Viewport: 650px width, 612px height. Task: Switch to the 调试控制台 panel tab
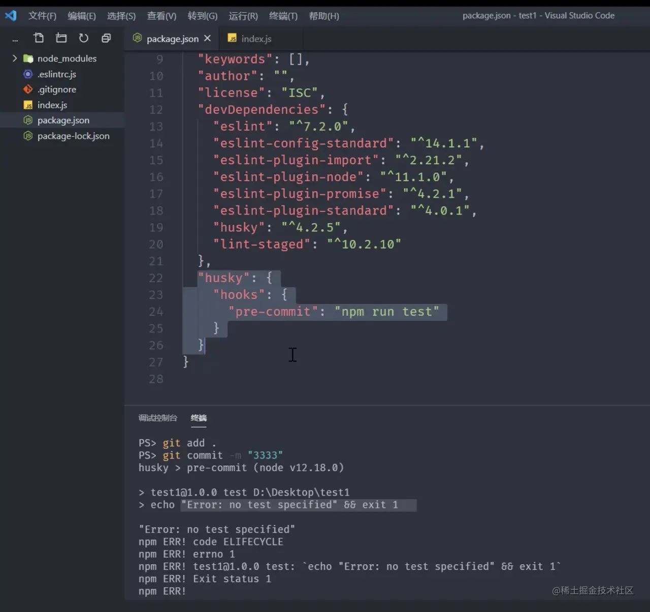point(158,418)
